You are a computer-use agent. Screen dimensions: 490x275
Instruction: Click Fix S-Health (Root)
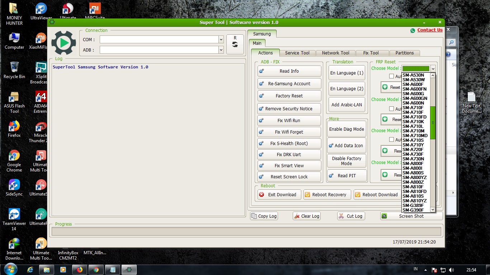click(289, 144)
